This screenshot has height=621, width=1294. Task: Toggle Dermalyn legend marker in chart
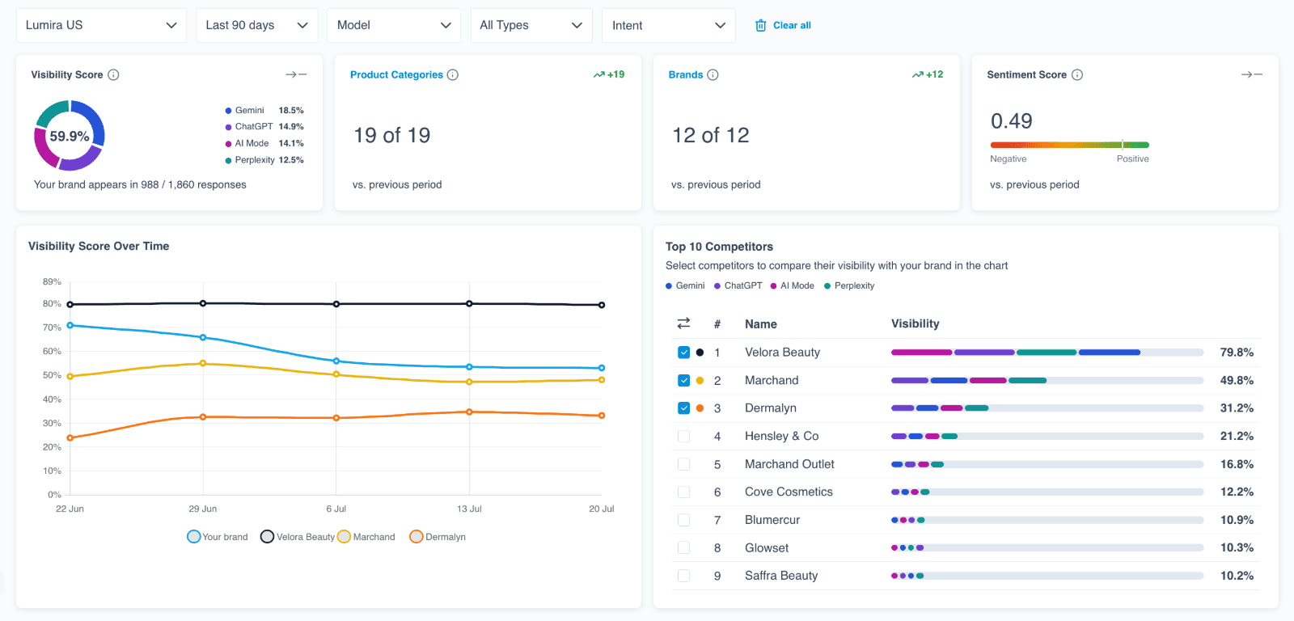417,537
